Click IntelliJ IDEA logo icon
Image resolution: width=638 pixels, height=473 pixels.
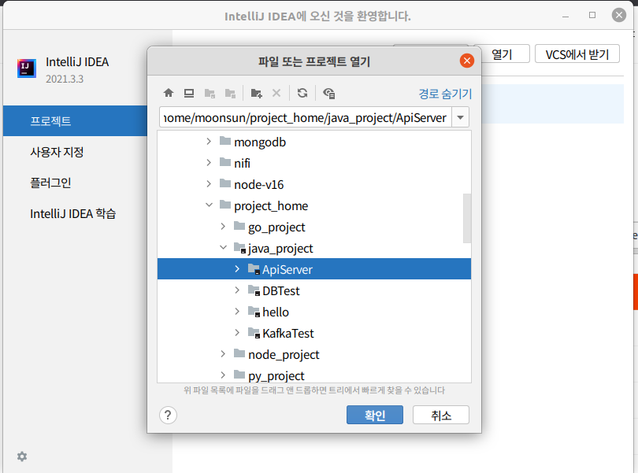tap(27, 68)
